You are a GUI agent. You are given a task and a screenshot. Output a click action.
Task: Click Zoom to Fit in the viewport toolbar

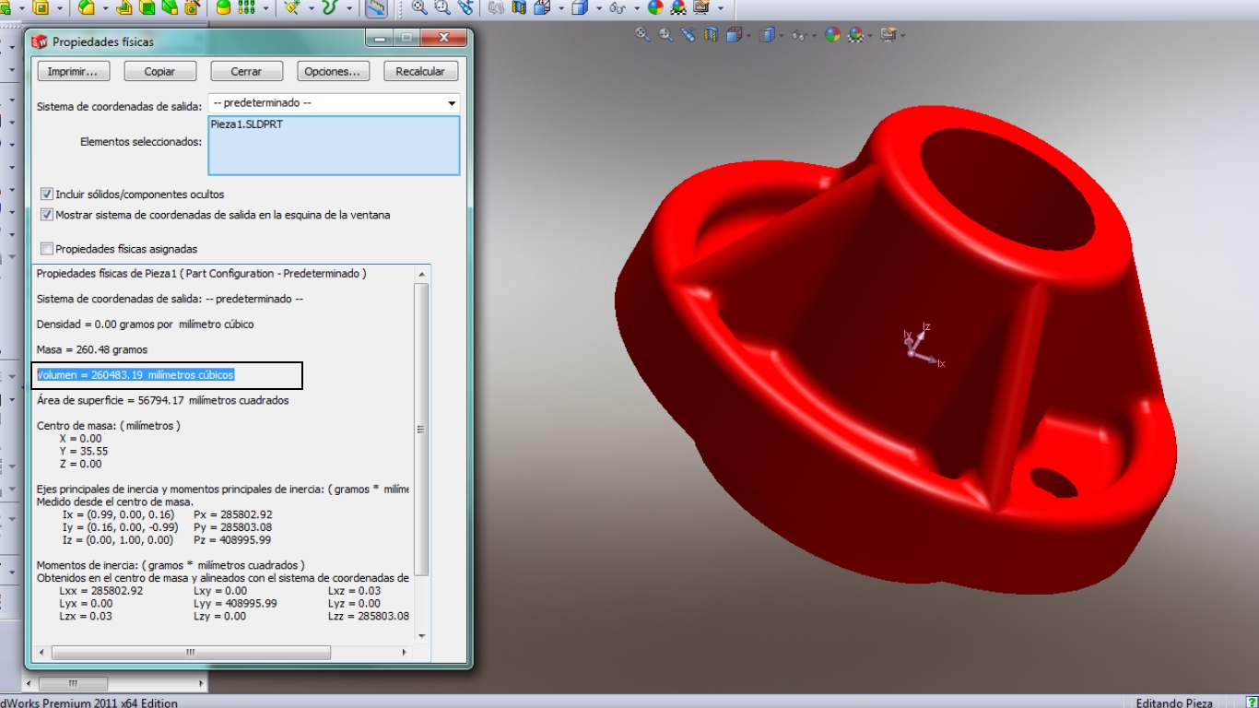pos(642,34)
